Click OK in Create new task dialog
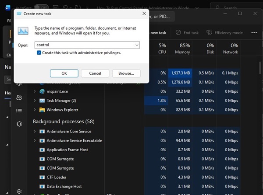The width and height of the screenshot is (263, 195). pyautogui.click(x=64, y=73)
